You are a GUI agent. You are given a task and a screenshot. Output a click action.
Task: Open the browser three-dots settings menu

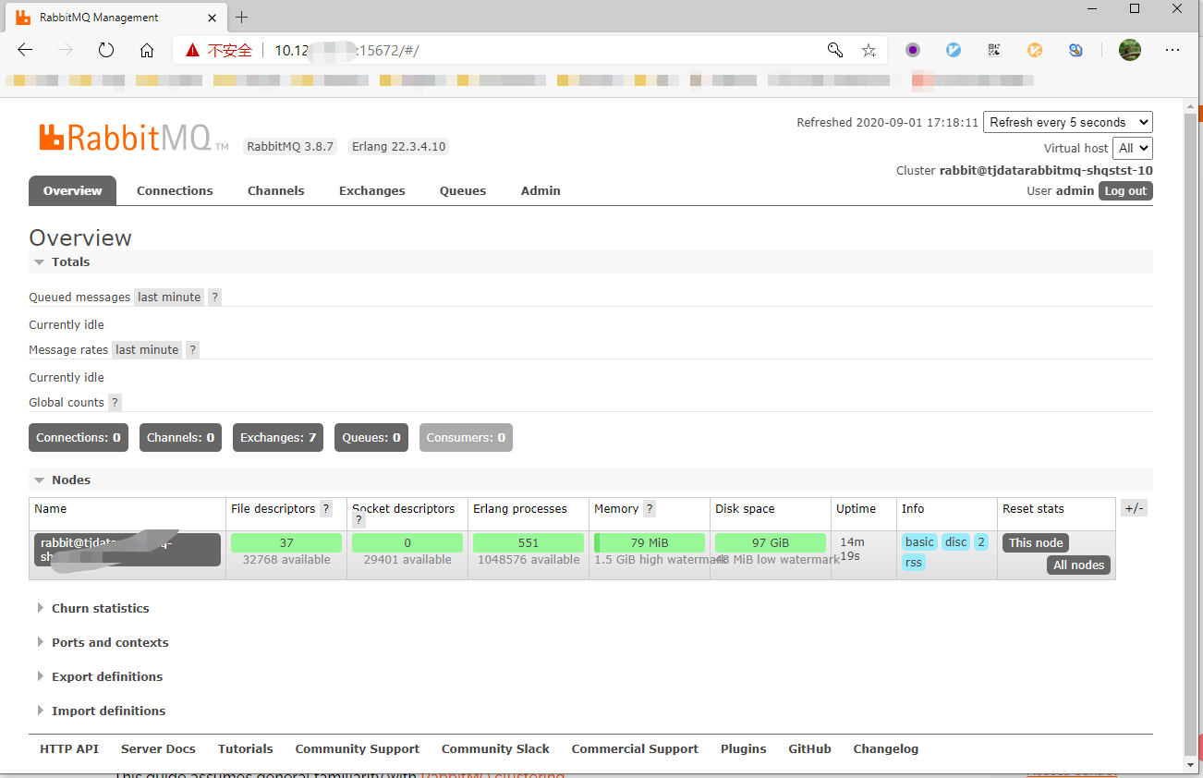1173,50
